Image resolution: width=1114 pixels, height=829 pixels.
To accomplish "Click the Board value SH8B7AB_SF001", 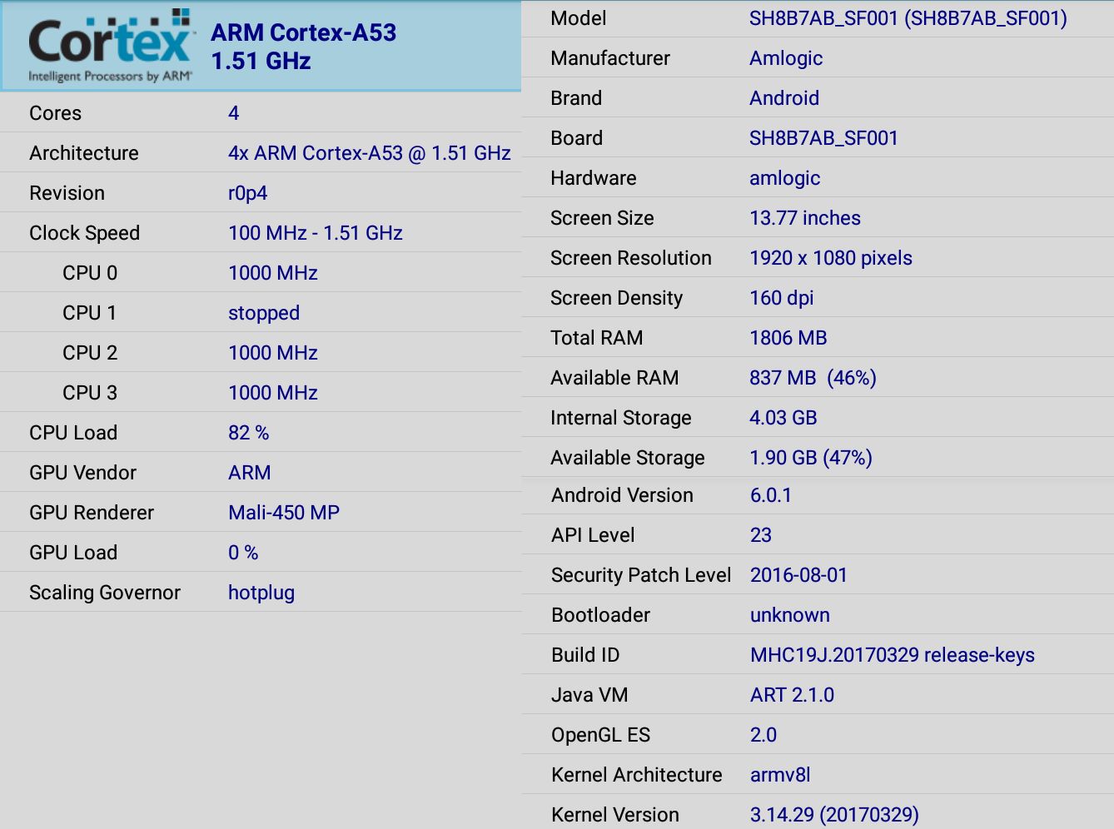I will tap(823, 138).
